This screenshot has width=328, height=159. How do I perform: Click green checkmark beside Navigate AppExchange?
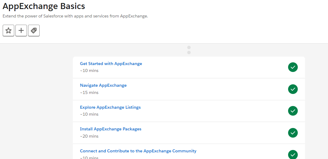[293, 89]
